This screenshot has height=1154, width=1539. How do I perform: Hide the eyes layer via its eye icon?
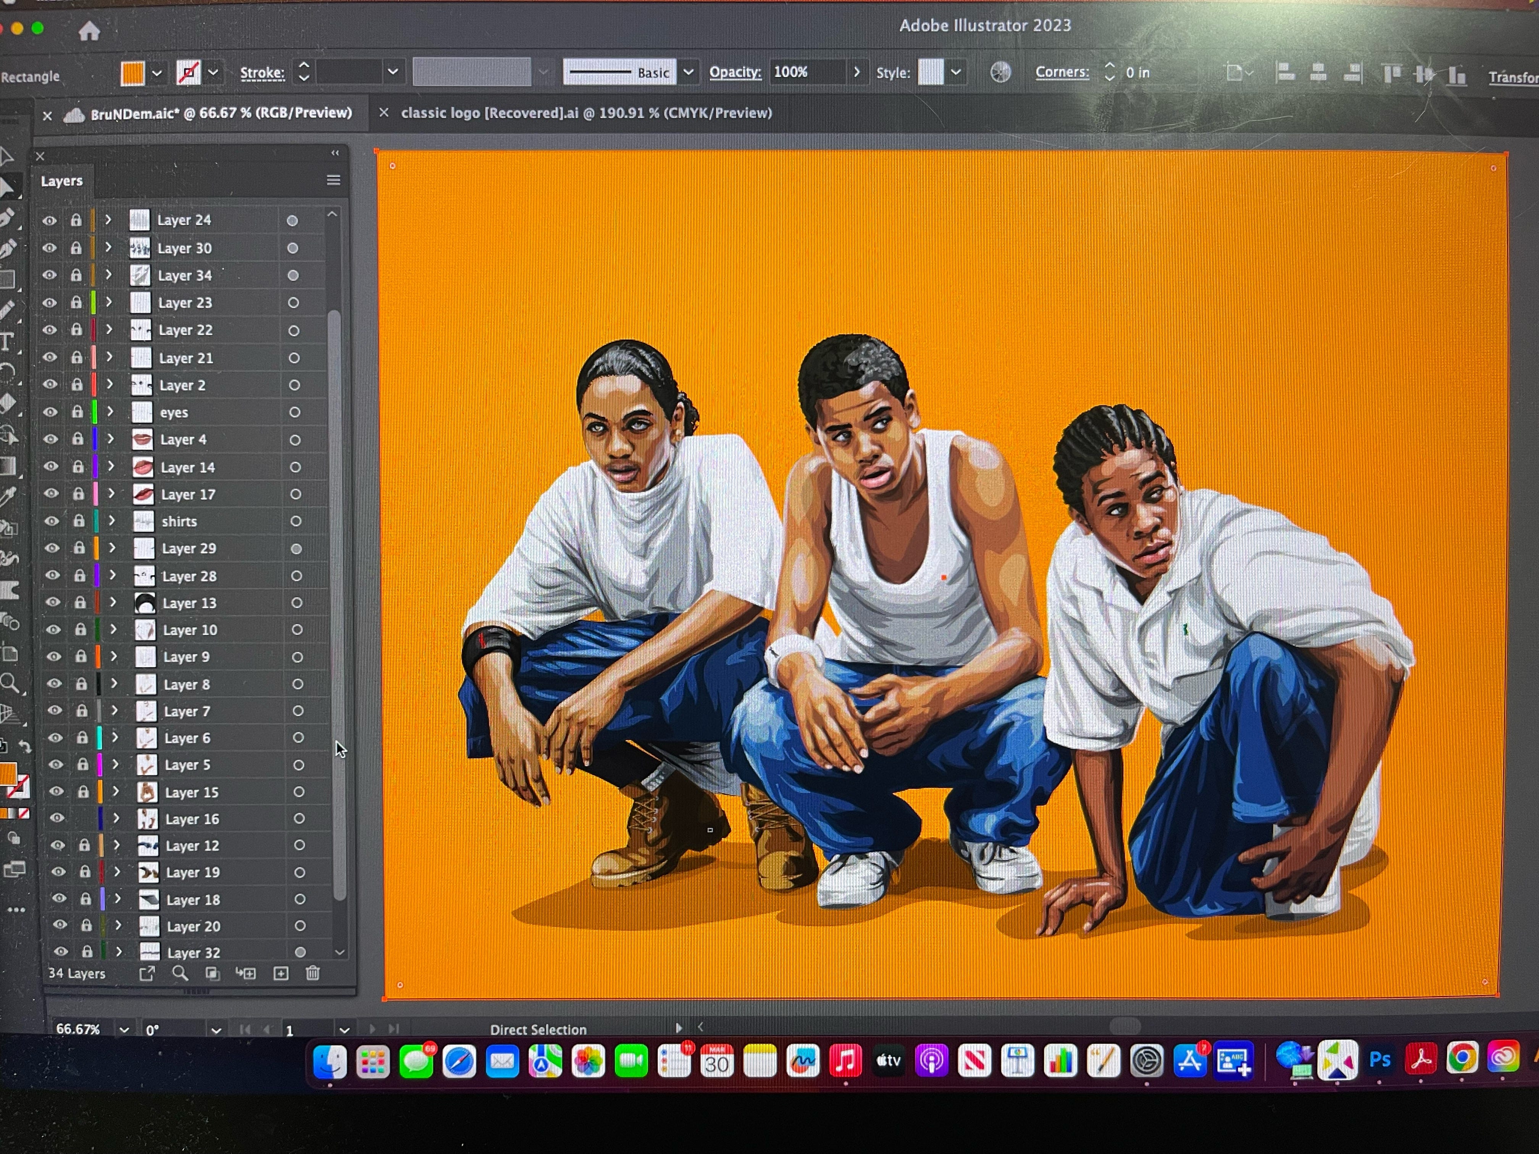click(50, 412)
